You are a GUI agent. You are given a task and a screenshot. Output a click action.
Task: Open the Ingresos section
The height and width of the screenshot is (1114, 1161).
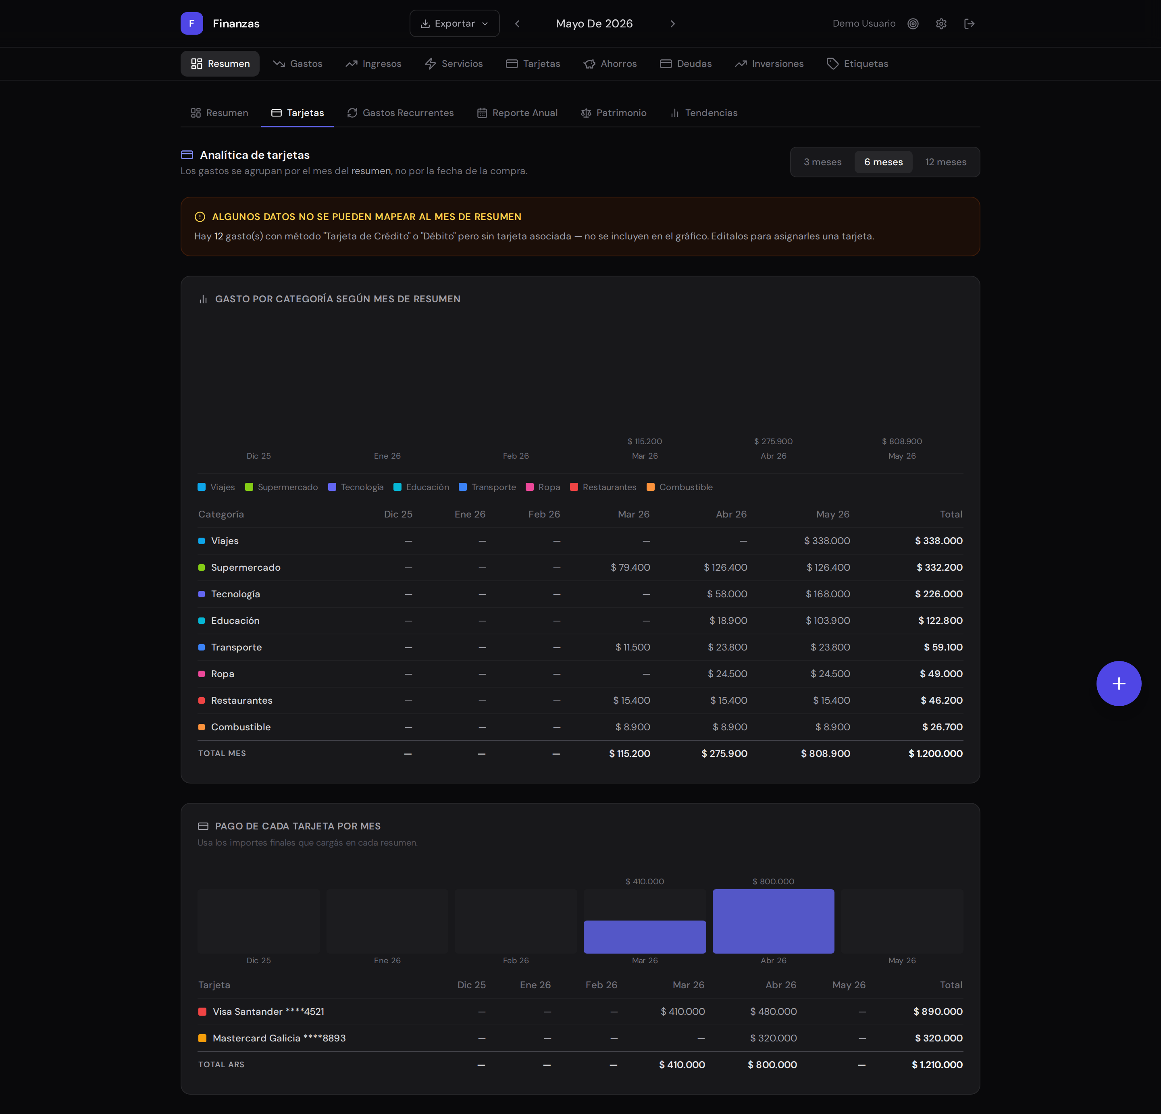click(373, 64)
